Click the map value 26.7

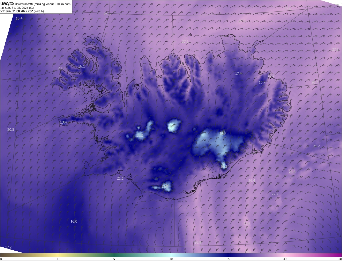point(315,82)
